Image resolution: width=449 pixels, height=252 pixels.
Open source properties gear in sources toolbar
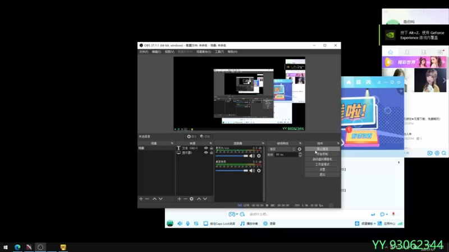pos(191,199)
